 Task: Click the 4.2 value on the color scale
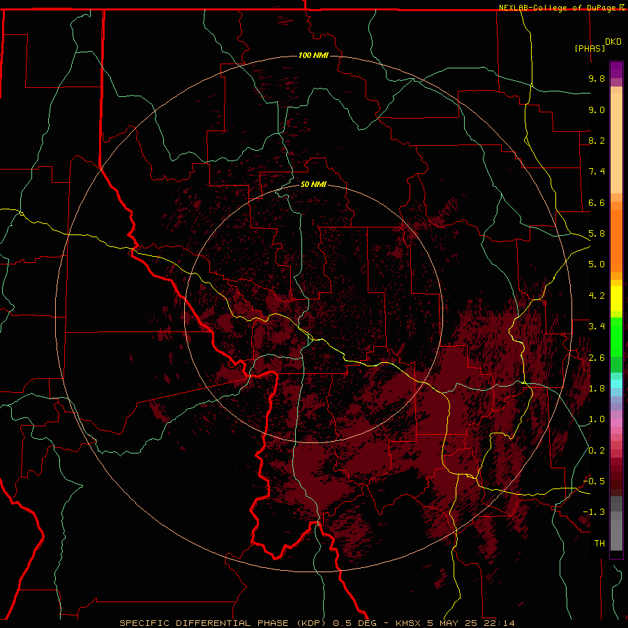point(597,296)
